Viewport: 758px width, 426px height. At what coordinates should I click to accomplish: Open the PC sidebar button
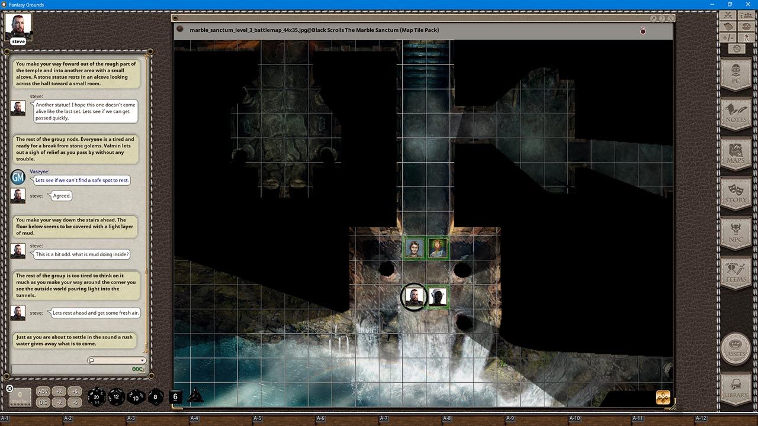(x=737, y=75)
